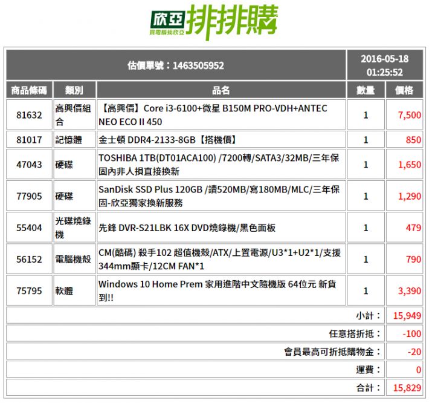This screenshot has height=403, width=435.
Task: Select barcode 81017
Action: click(29, 140)
